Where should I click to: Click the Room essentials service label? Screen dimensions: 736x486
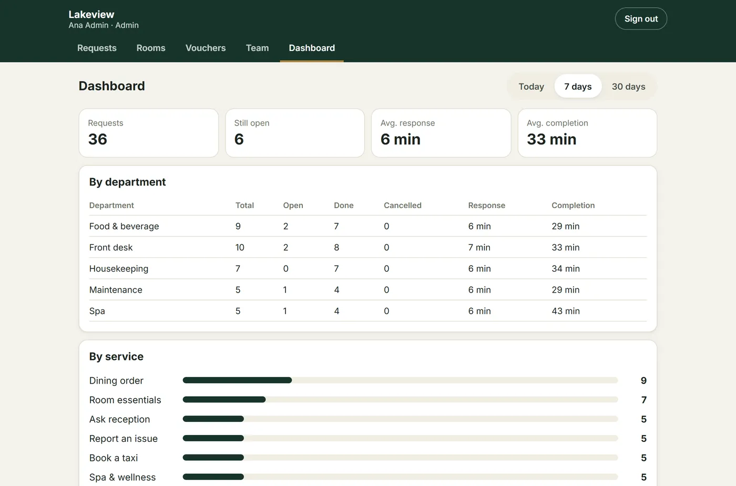click(125, 400)
